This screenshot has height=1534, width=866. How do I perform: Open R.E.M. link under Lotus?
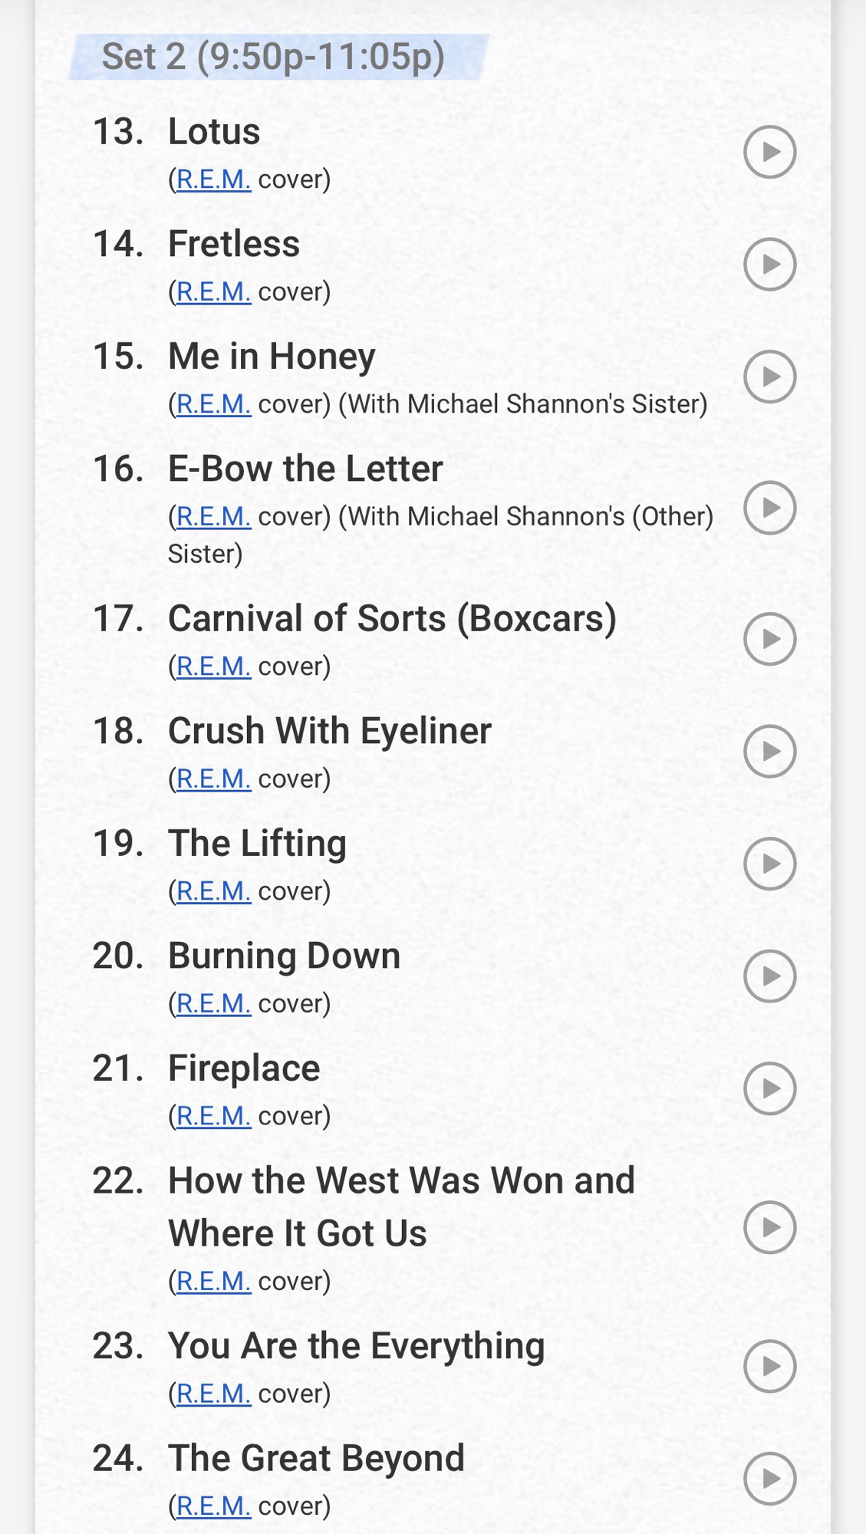coord(213,179)
